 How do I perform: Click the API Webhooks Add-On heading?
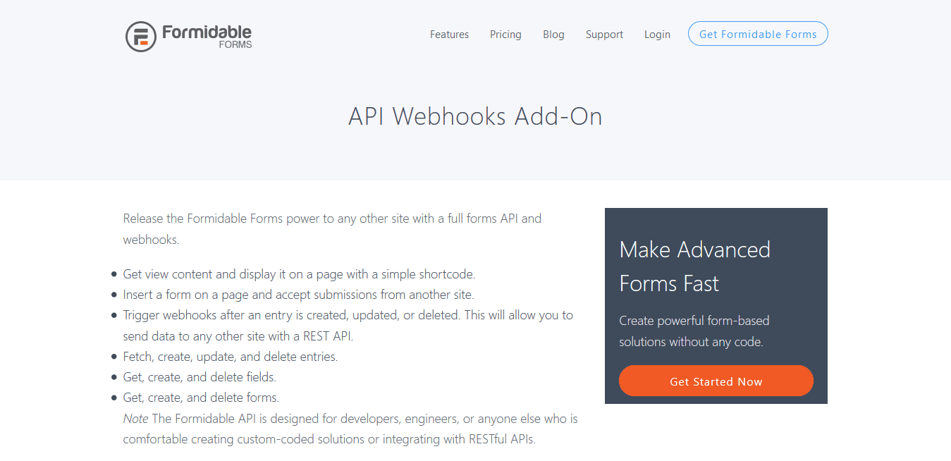(475, 116)
